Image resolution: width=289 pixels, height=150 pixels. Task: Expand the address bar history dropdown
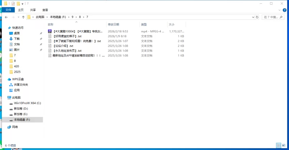253,17
